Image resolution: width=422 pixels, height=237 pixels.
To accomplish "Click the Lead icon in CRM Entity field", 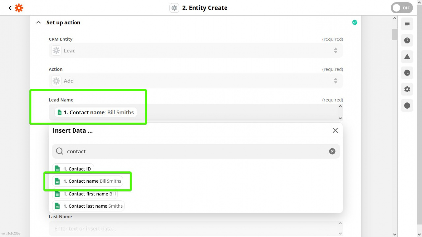I will [x=56, y=50].
